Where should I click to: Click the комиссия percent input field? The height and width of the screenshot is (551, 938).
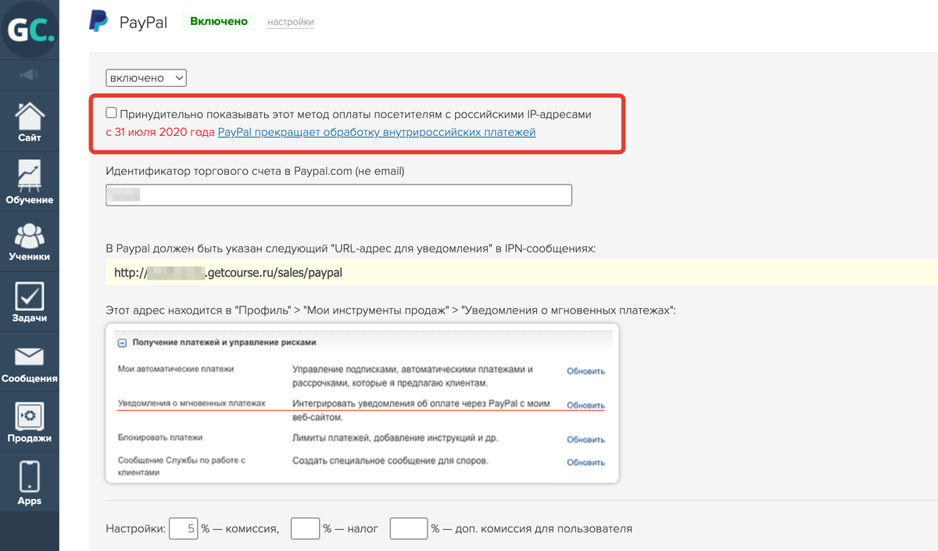(184, 528)
